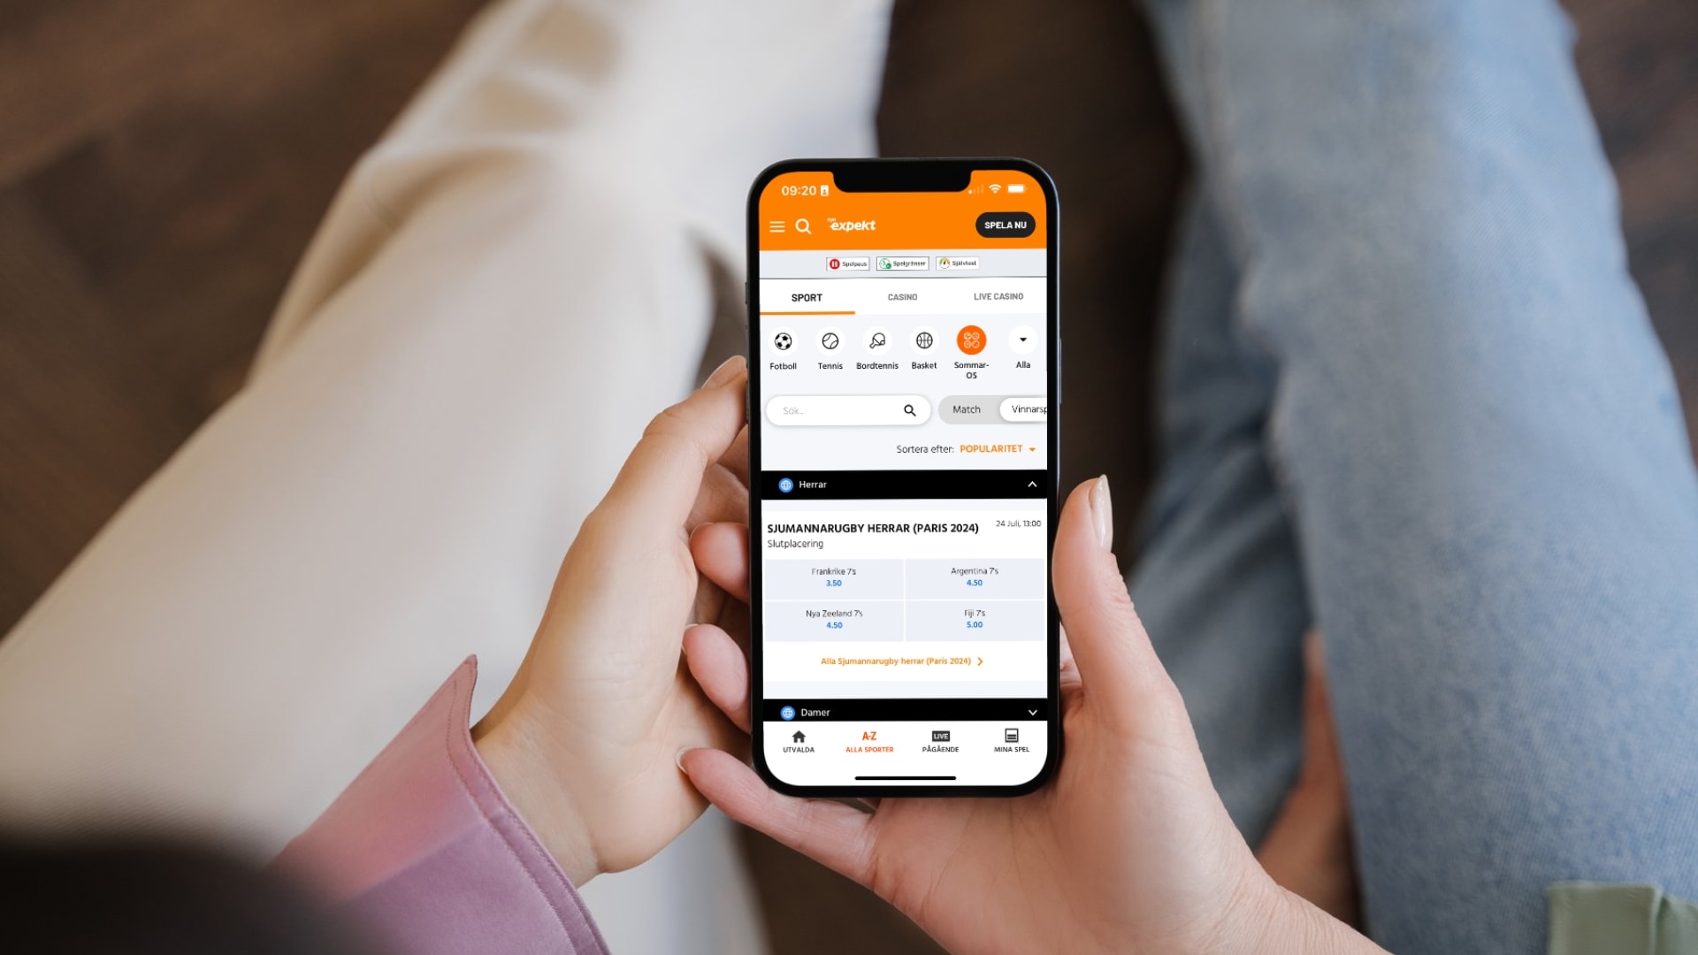Tap the Alla Sporter A-Z icon
Viewport: 1698px width, 955px height.
[x=868, y=740]
